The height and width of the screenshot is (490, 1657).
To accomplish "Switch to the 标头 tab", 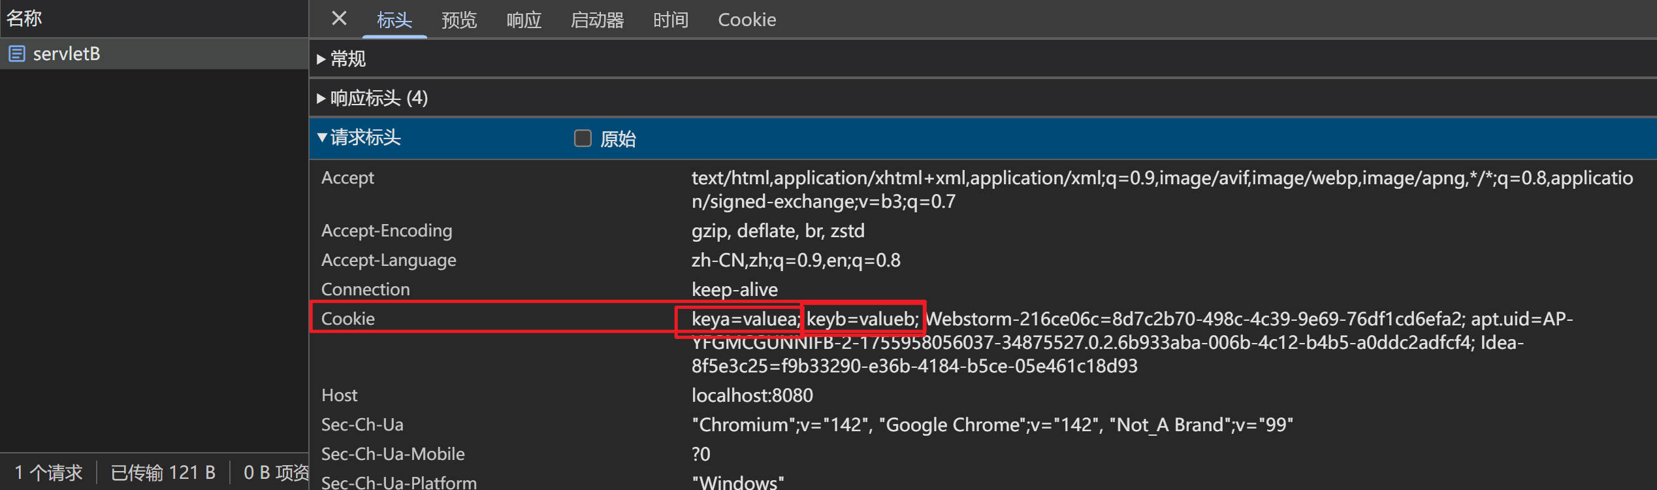I will [x=394, y=20].
